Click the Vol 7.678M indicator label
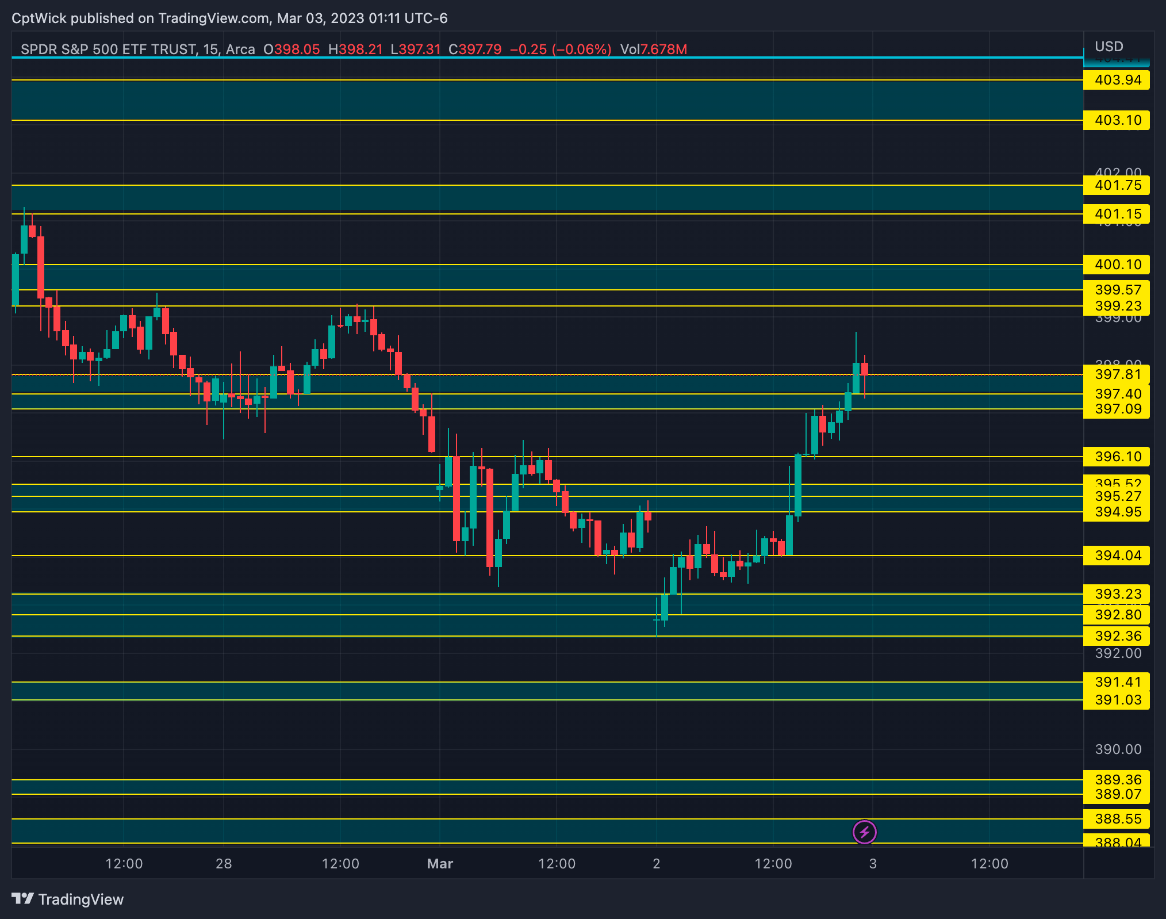The height and width of the screenshot is (919, 1166). click(653, 49)
